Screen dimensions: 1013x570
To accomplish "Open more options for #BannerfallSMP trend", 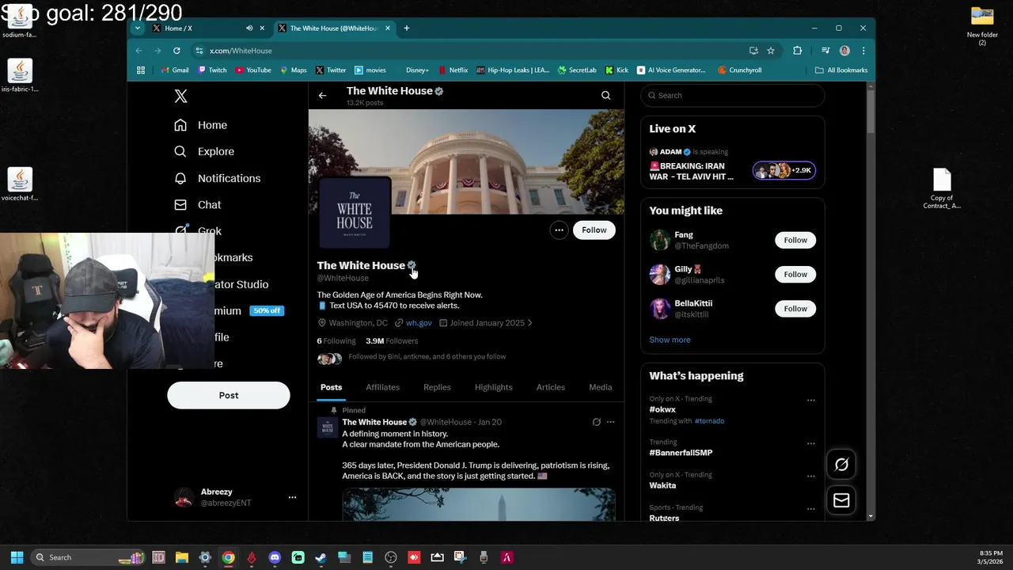I will coord(810,443).
